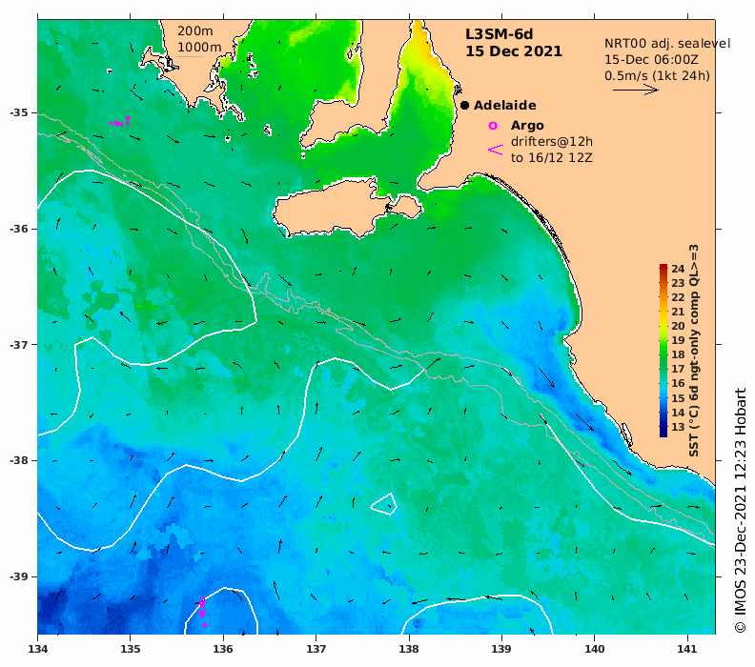Screen dimensions: 755x667
Task: Click the latitude label '-37'
Action: click(x=19, y=345)
